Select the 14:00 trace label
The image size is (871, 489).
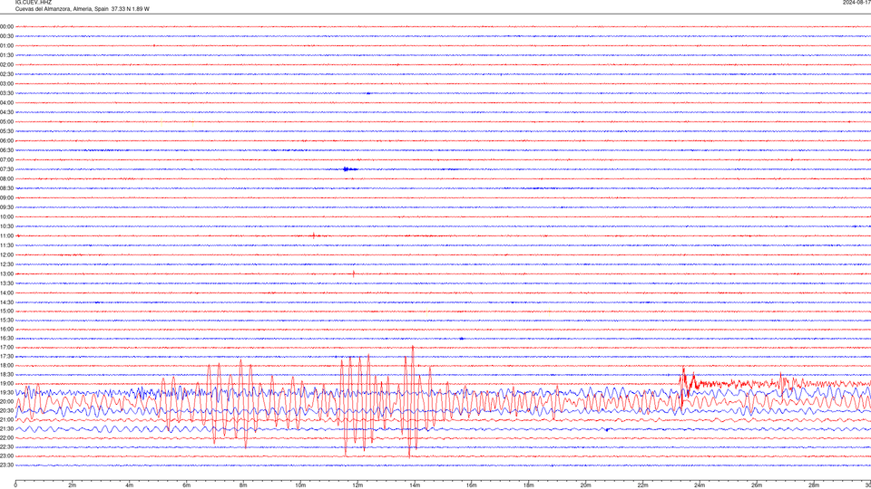pyautogui.click(x=6, y=292)
